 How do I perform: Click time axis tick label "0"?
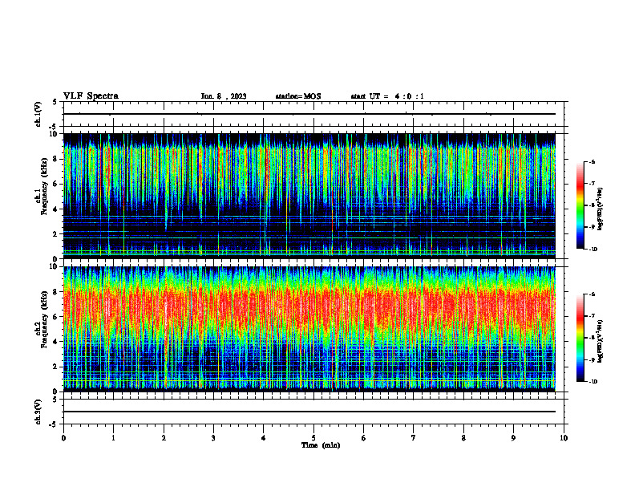coord(63,438)
